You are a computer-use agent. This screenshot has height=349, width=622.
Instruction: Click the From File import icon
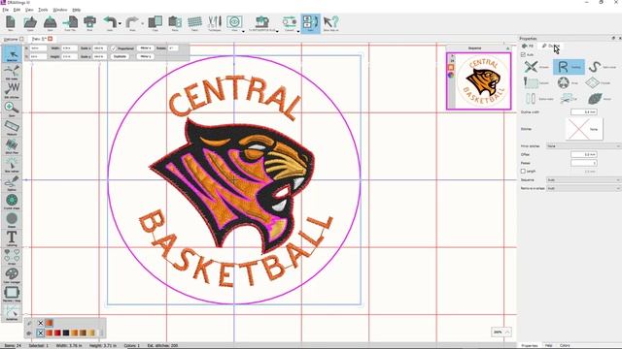pyautogui.click(x=71, y=22)
